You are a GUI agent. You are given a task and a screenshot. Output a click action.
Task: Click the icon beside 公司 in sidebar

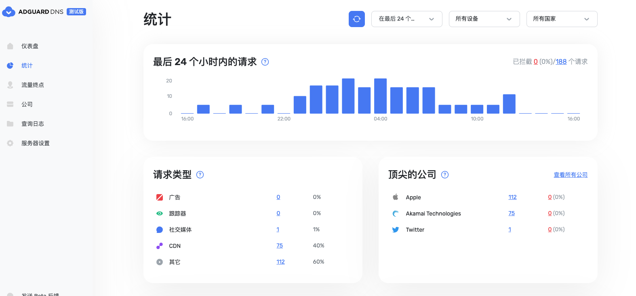coord(10,104)
